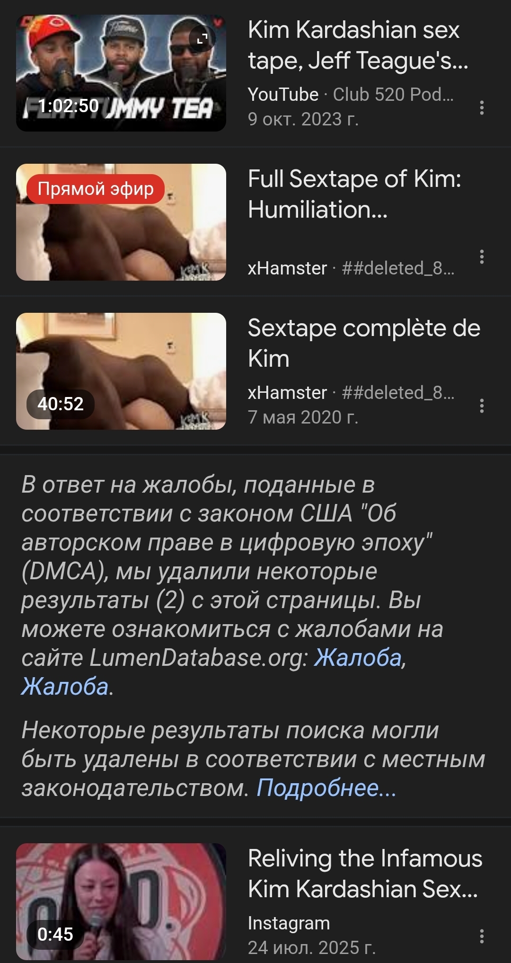Follow the Подробнее... link
This screenshot has width=511, height=963.
[326, 788]
